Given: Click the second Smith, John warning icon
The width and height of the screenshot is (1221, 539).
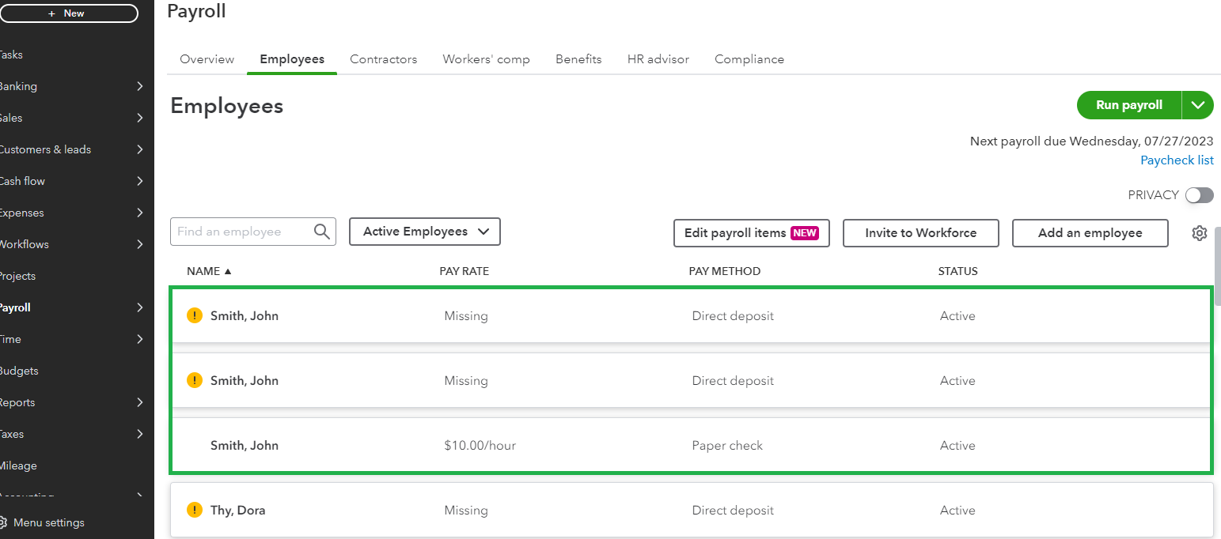Looking at the screenshot, I should point(195,380).
